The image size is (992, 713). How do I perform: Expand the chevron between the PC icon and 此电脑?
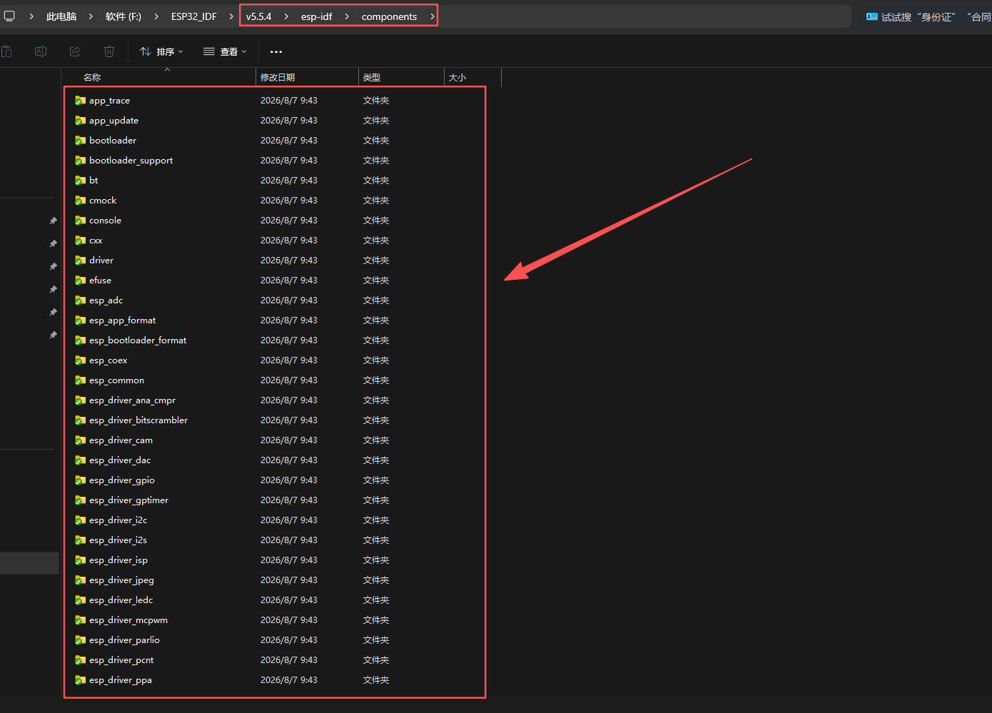click(x=31, y=16)
